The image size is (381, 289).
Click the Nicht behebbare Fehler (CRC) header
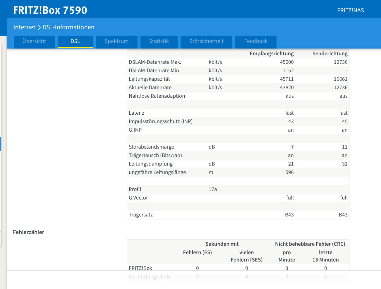[310, 244]
